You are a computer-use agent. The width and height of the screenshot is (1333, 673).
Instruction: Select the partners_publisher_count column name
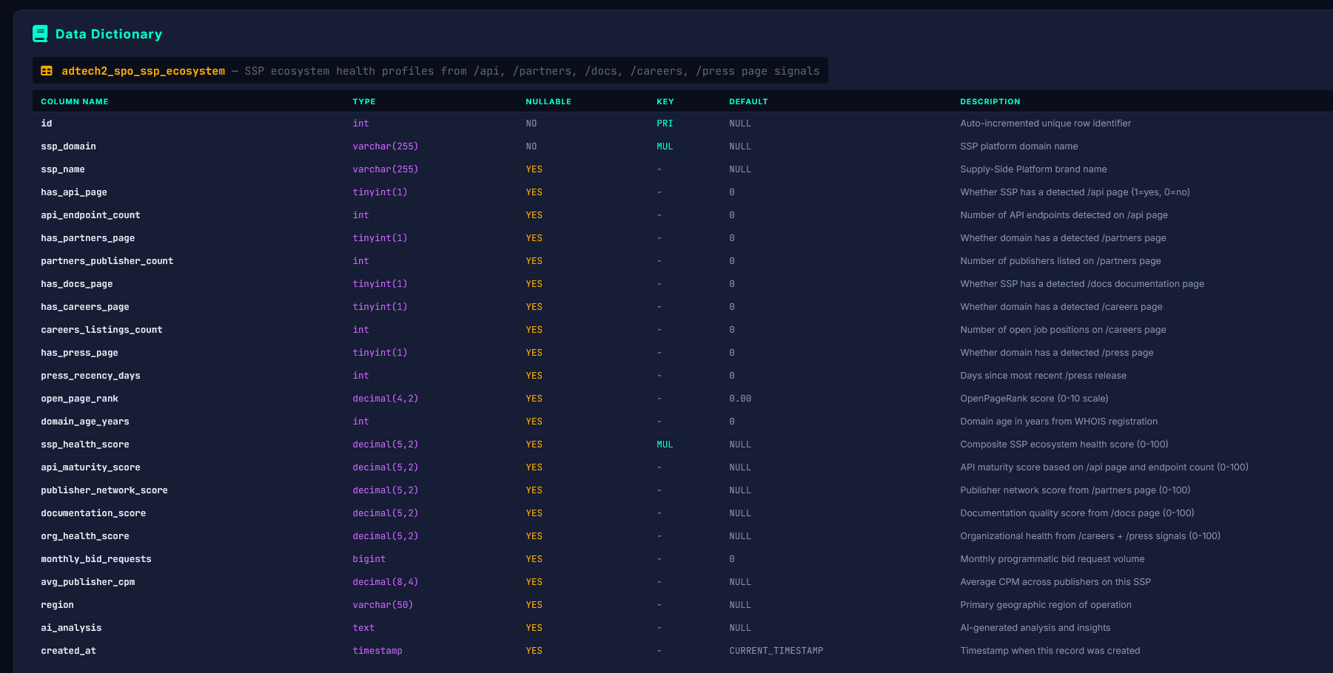(107, 261)
